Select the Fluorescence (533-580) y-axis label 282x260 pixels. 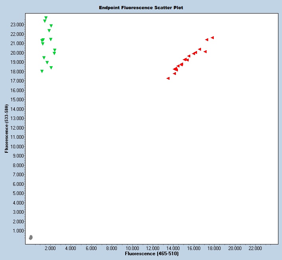tap(7, 129)
